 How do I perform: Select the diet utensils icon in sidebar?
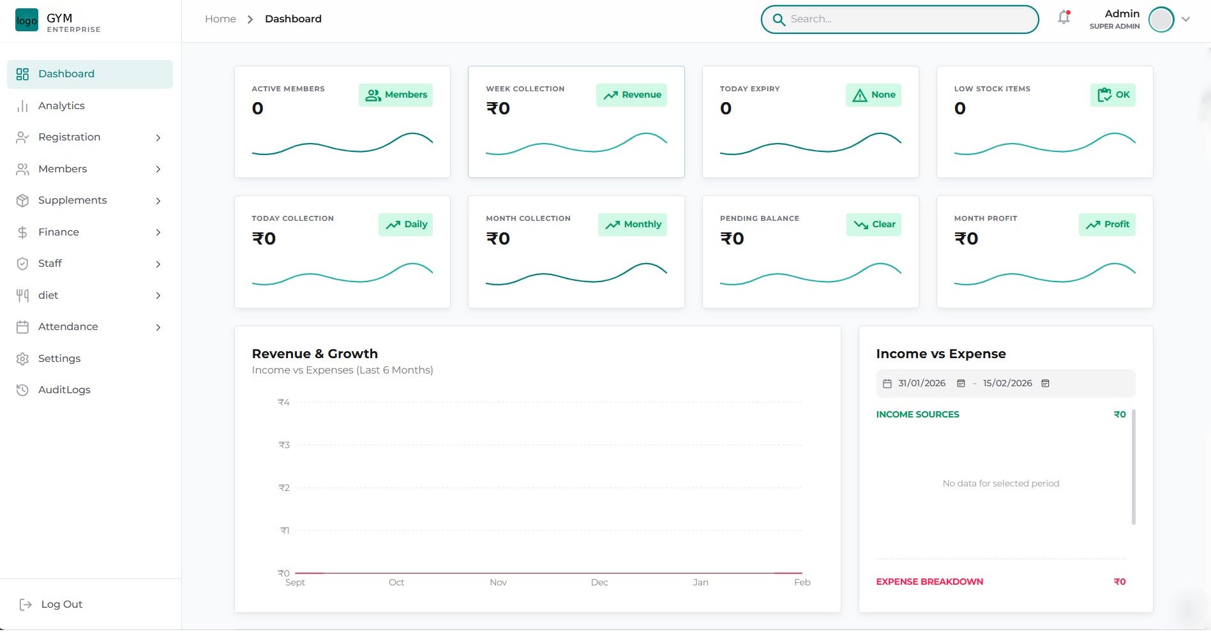click(22, 295)
